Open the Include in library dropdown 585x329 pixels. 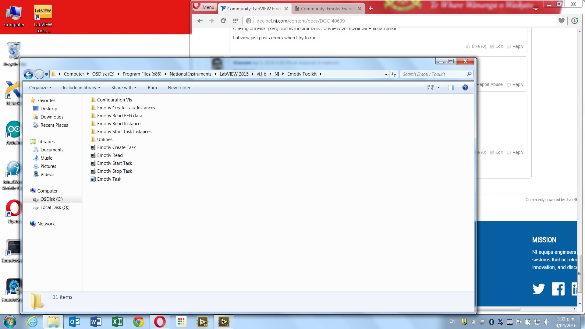[81, 88]
